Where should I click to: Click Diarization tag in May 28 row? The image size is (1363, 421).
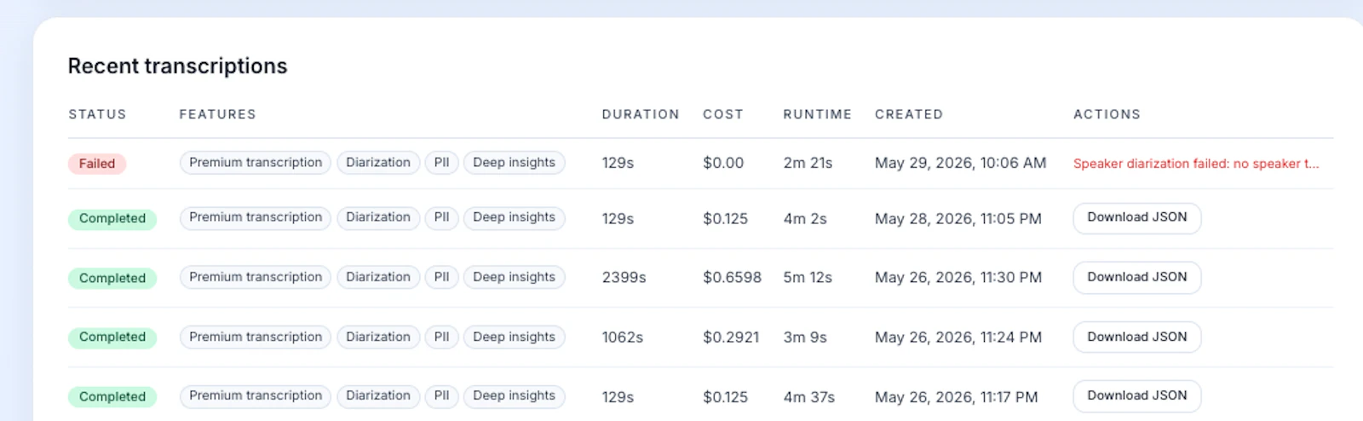tap(378, 218)
